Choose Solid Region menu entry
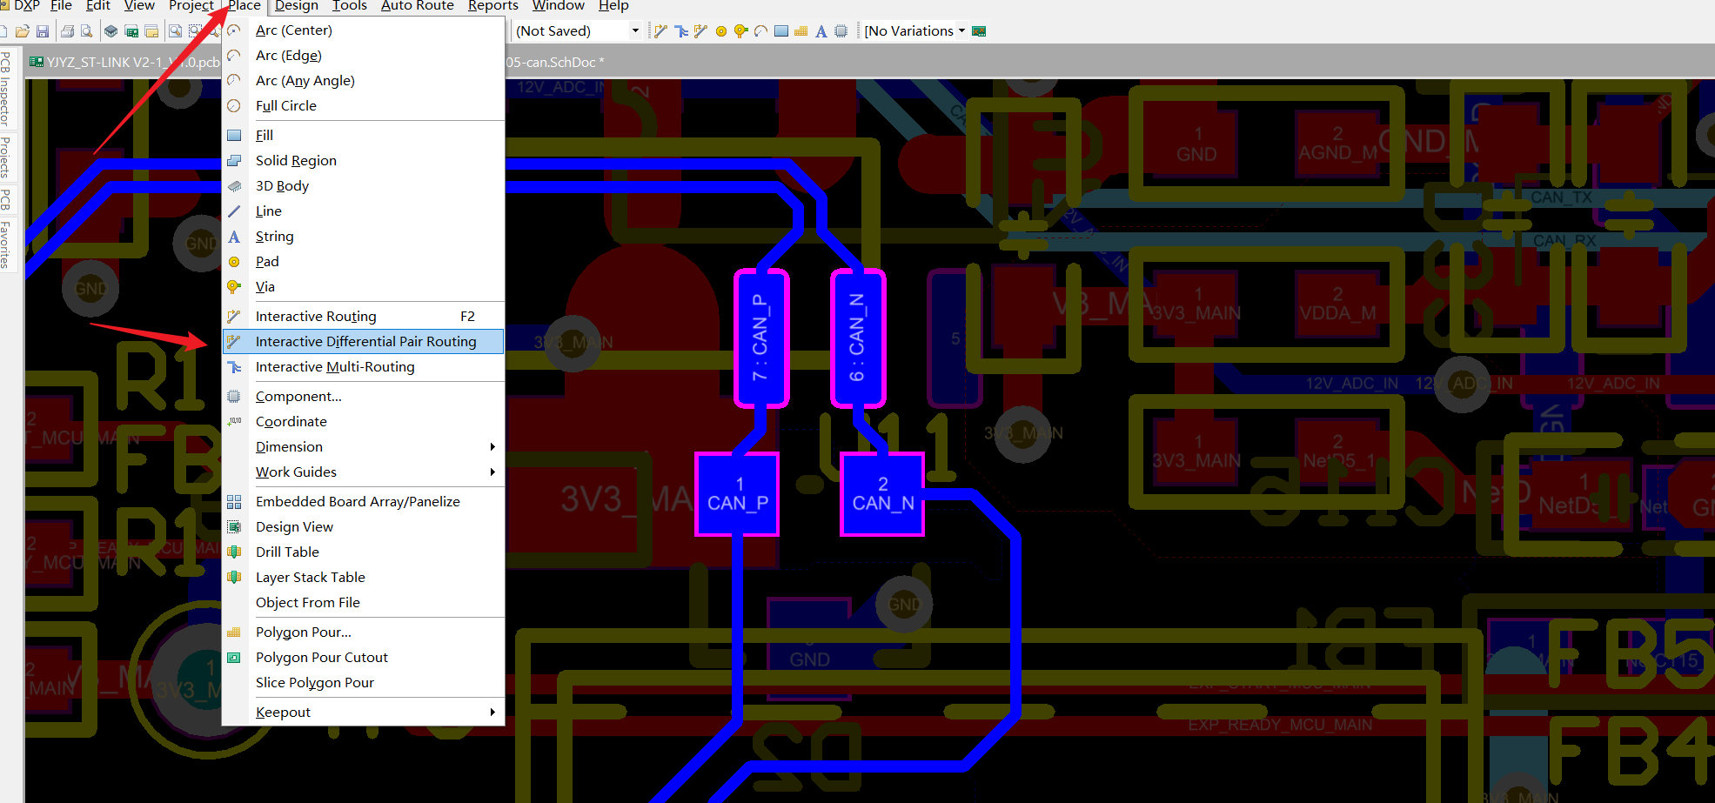Image resolution: width=1715 pixels, height=803 pixels. [364, 161]
